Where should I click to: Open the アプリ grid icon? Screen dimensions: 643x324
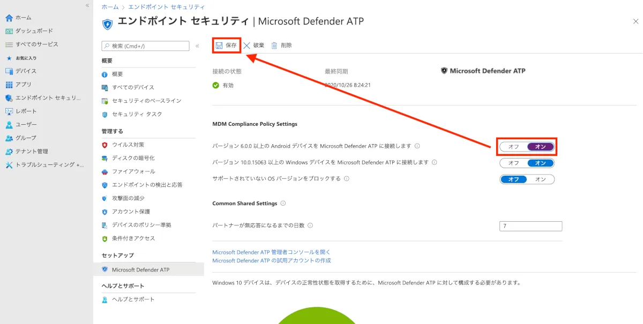tap(9, 85)
